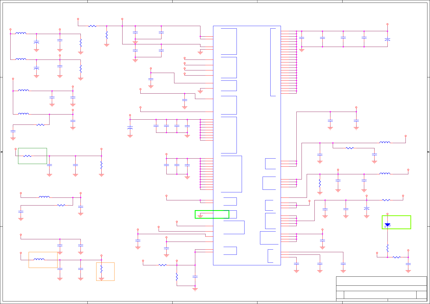The image size is (430, 304).
Task: Select the inductor coil inside the orange rectangle
Action: pos(39,259)
